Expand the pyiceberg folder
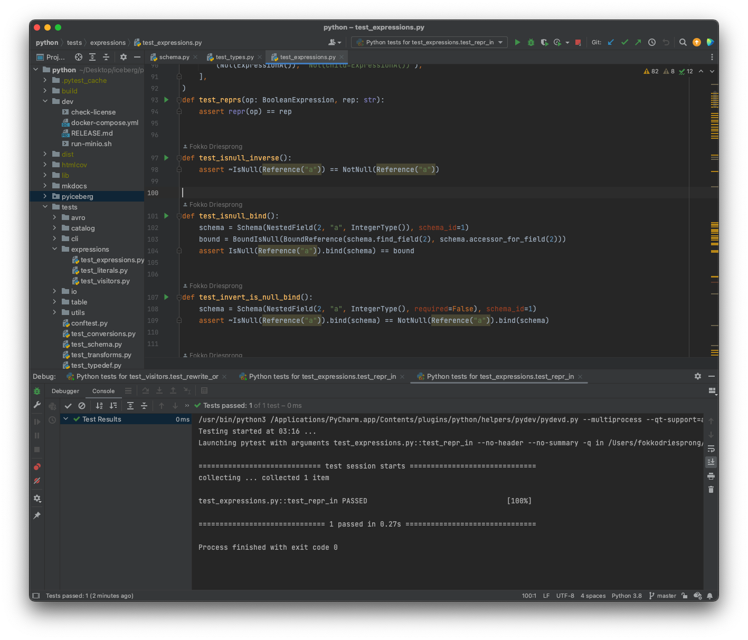This screenshot has width=748, height=640. (45, 196)
